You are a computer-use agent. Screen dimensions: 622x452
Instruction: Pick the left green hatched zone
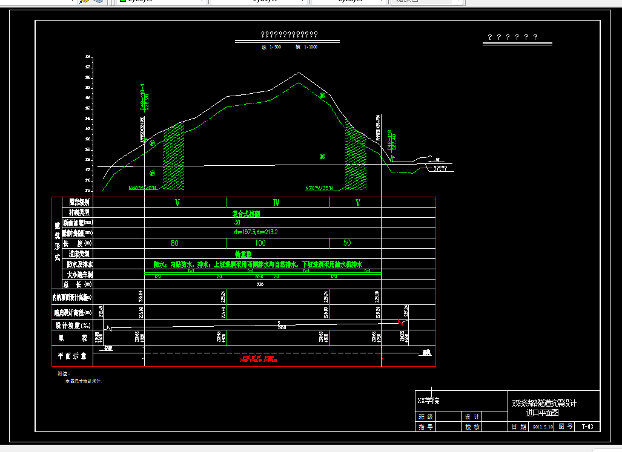[173, 157]
